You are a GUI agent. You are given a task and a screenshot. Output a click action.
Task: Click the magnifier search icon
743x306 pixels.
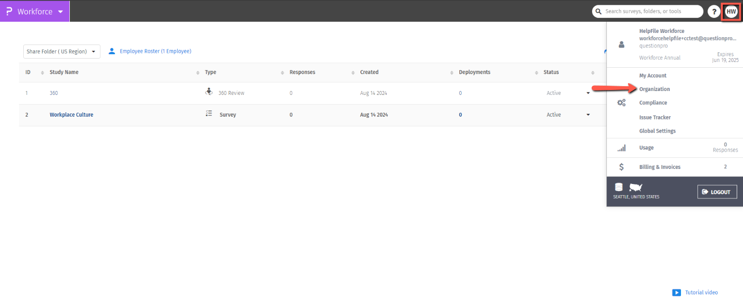click(x=599, y=11)
